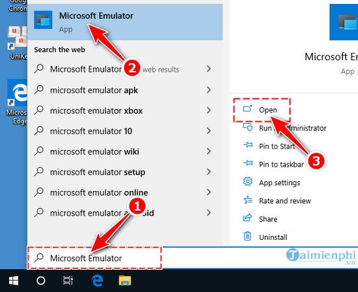Select the UniKey desktop shortcut
Image resolution: width=358 pixels, height=292 pixels.
click(x=17, y=43)
